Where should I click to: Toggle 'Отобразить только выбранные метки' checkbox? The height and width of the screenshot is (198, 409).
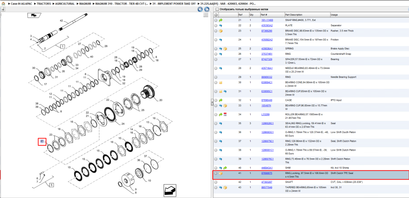pyautogui.click(x=217, y=9)
